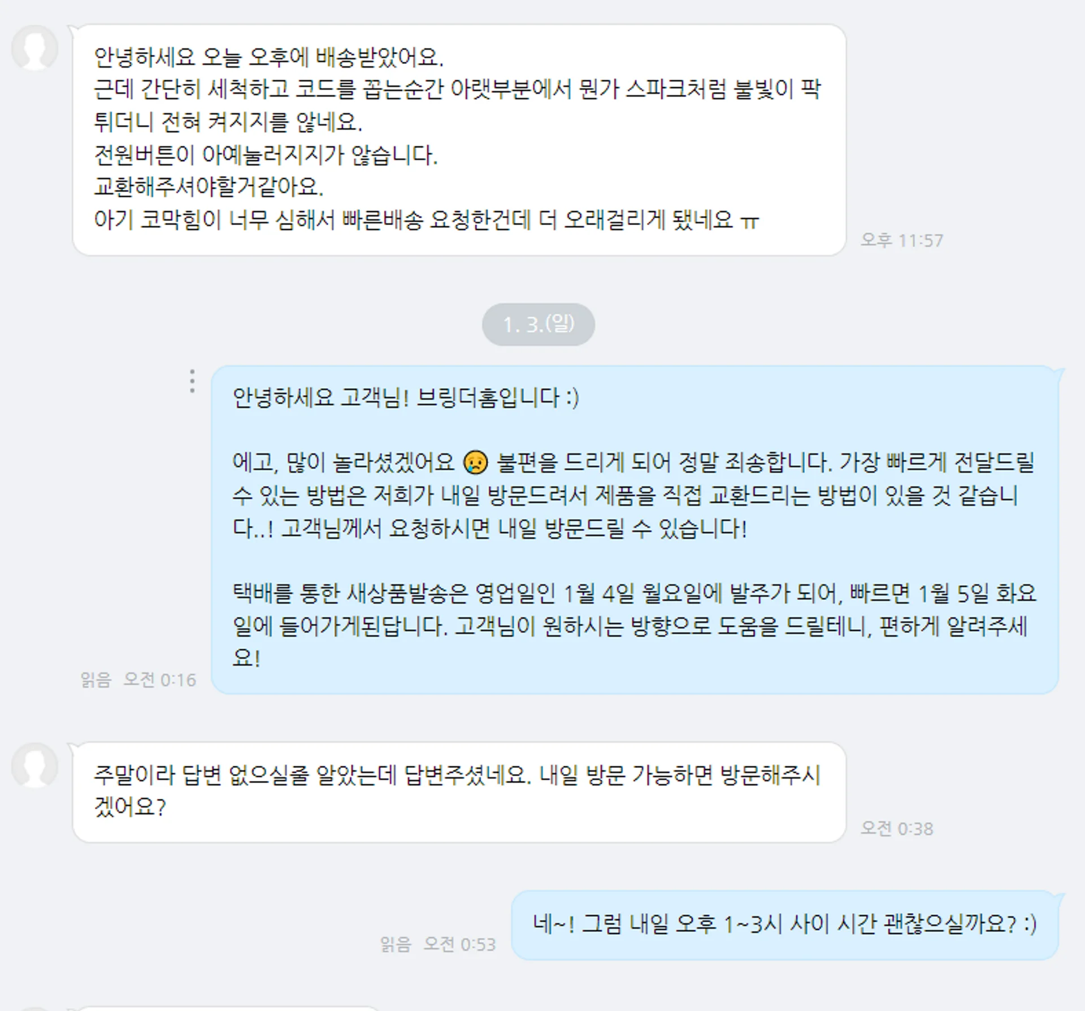Click the 읽음 status beside 오전 0:53
The width and height of the screenshot is (1085, 1011).
(x=395, y=944)
